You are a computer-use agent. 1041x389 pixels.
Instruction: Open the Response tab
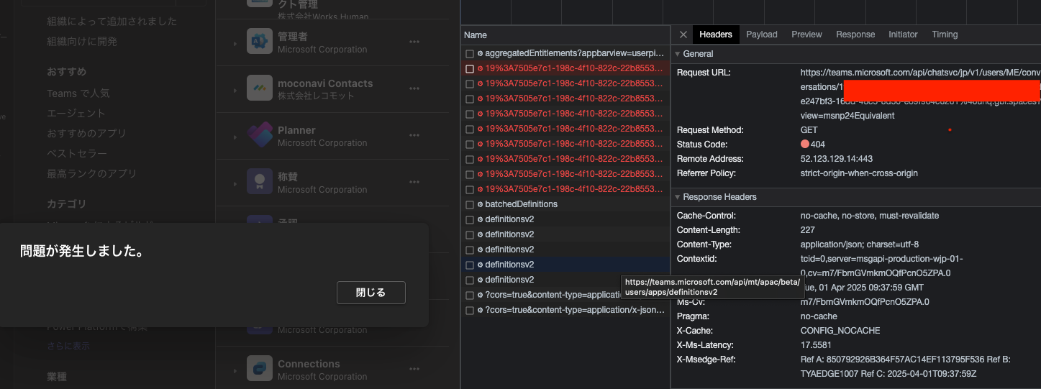(x=855, y=35)
